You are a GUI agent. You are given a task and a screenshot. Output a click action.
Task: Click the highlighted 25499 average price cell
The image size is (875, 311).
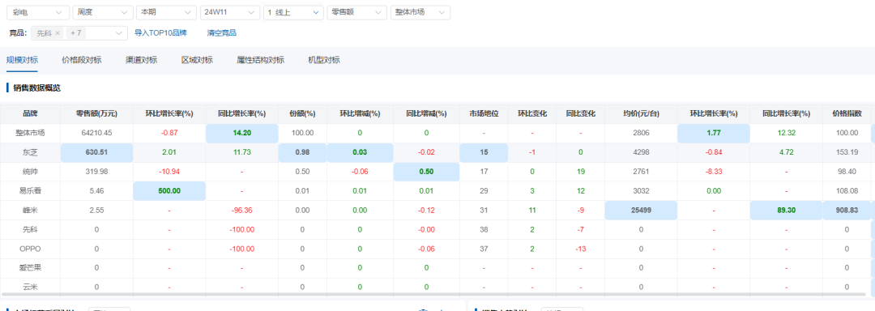coord(641,210)
